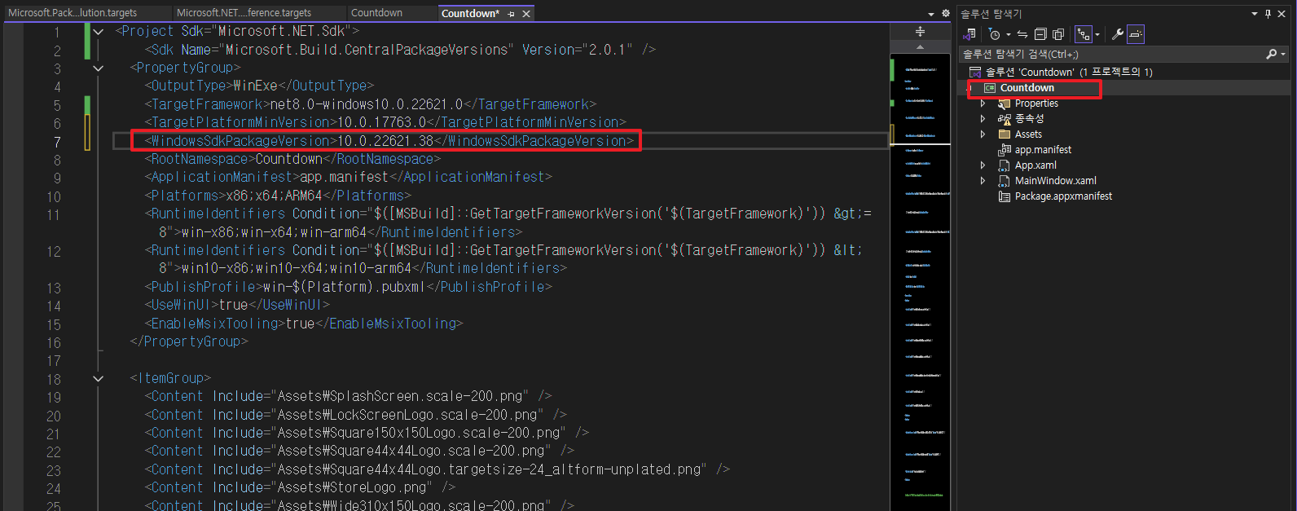Expand the Properties folder node

click(x=983, y=104)
